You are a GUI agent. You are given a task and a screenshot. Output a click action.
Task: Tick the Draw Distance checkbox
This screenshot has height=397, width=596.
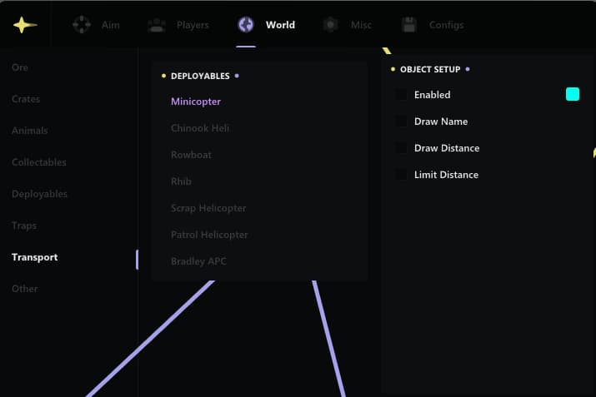(x=402, y=147)
